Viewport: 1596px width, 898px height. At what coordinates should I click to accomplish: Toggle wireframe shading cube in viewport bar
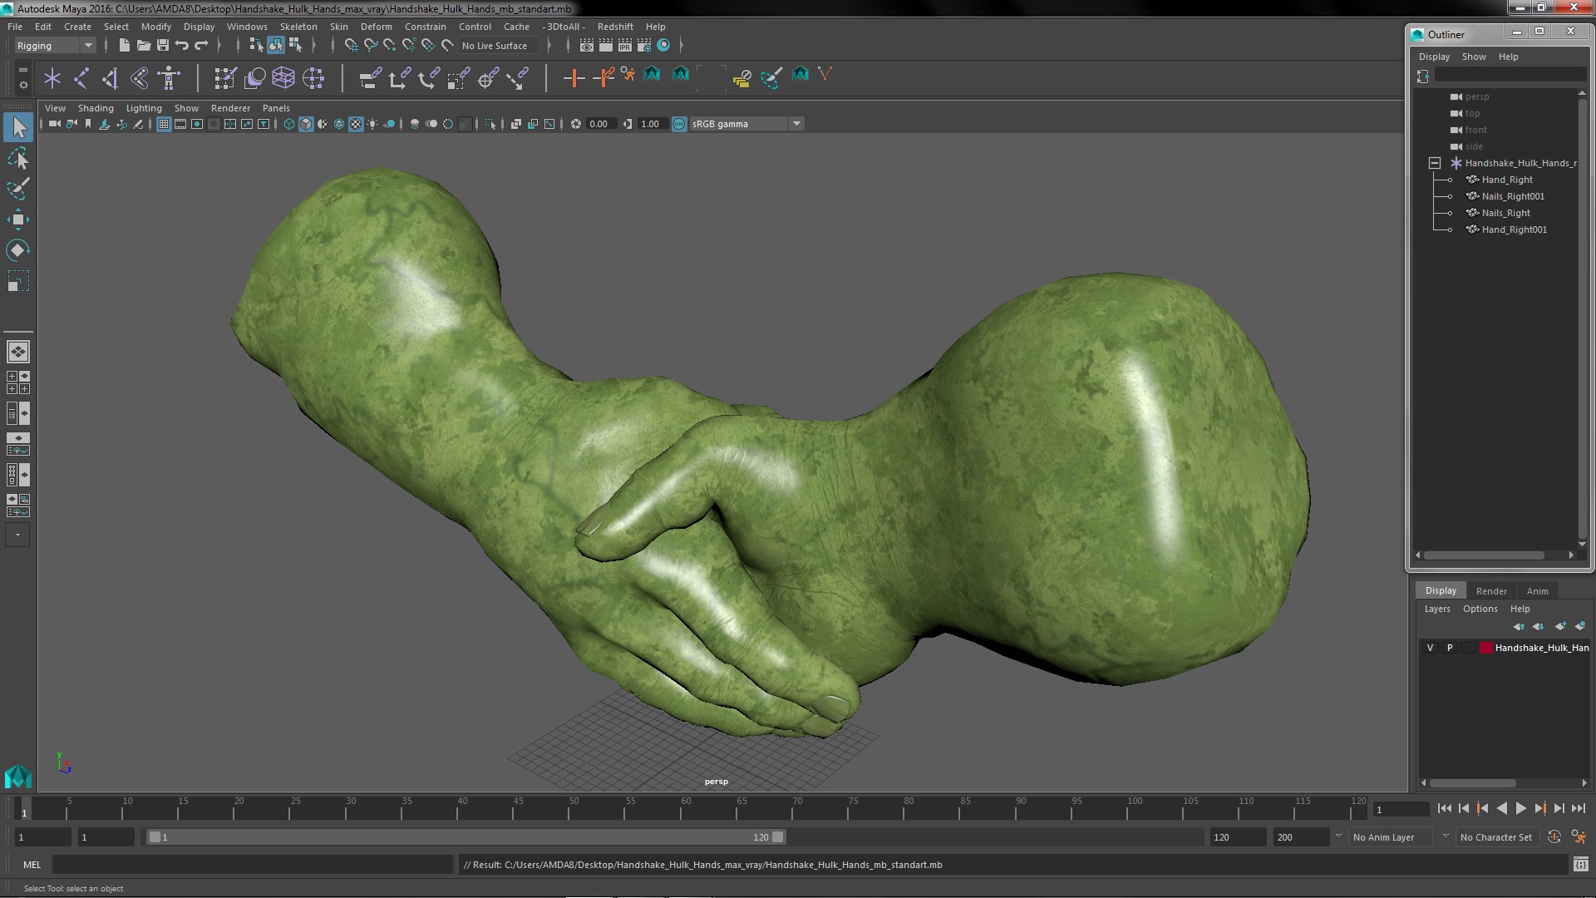pos(289,124)
